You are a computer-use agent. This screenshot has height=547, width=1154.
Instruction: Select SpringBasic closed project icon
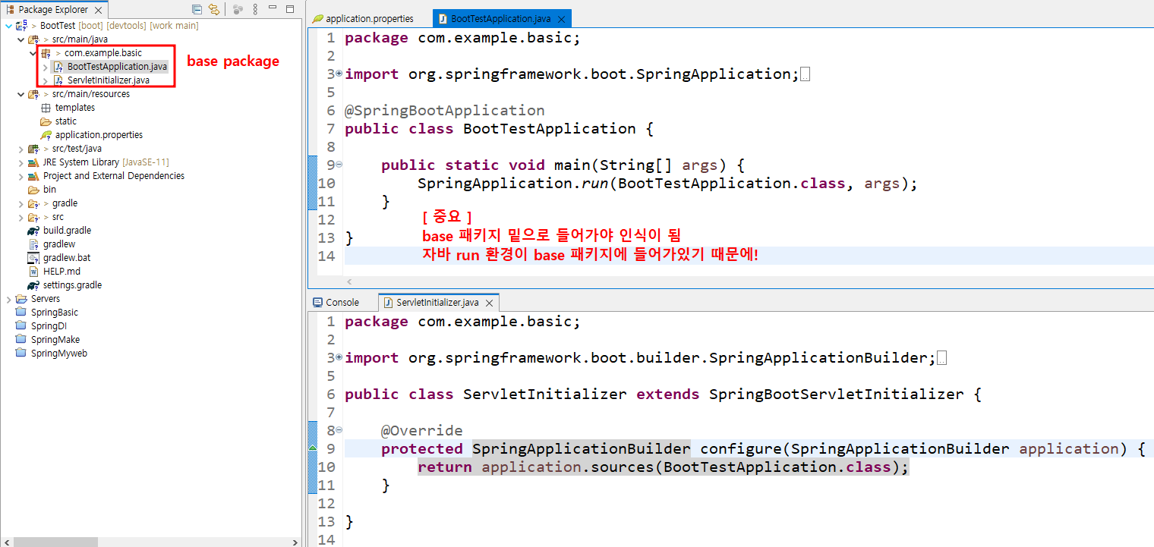tap(21, 313)
